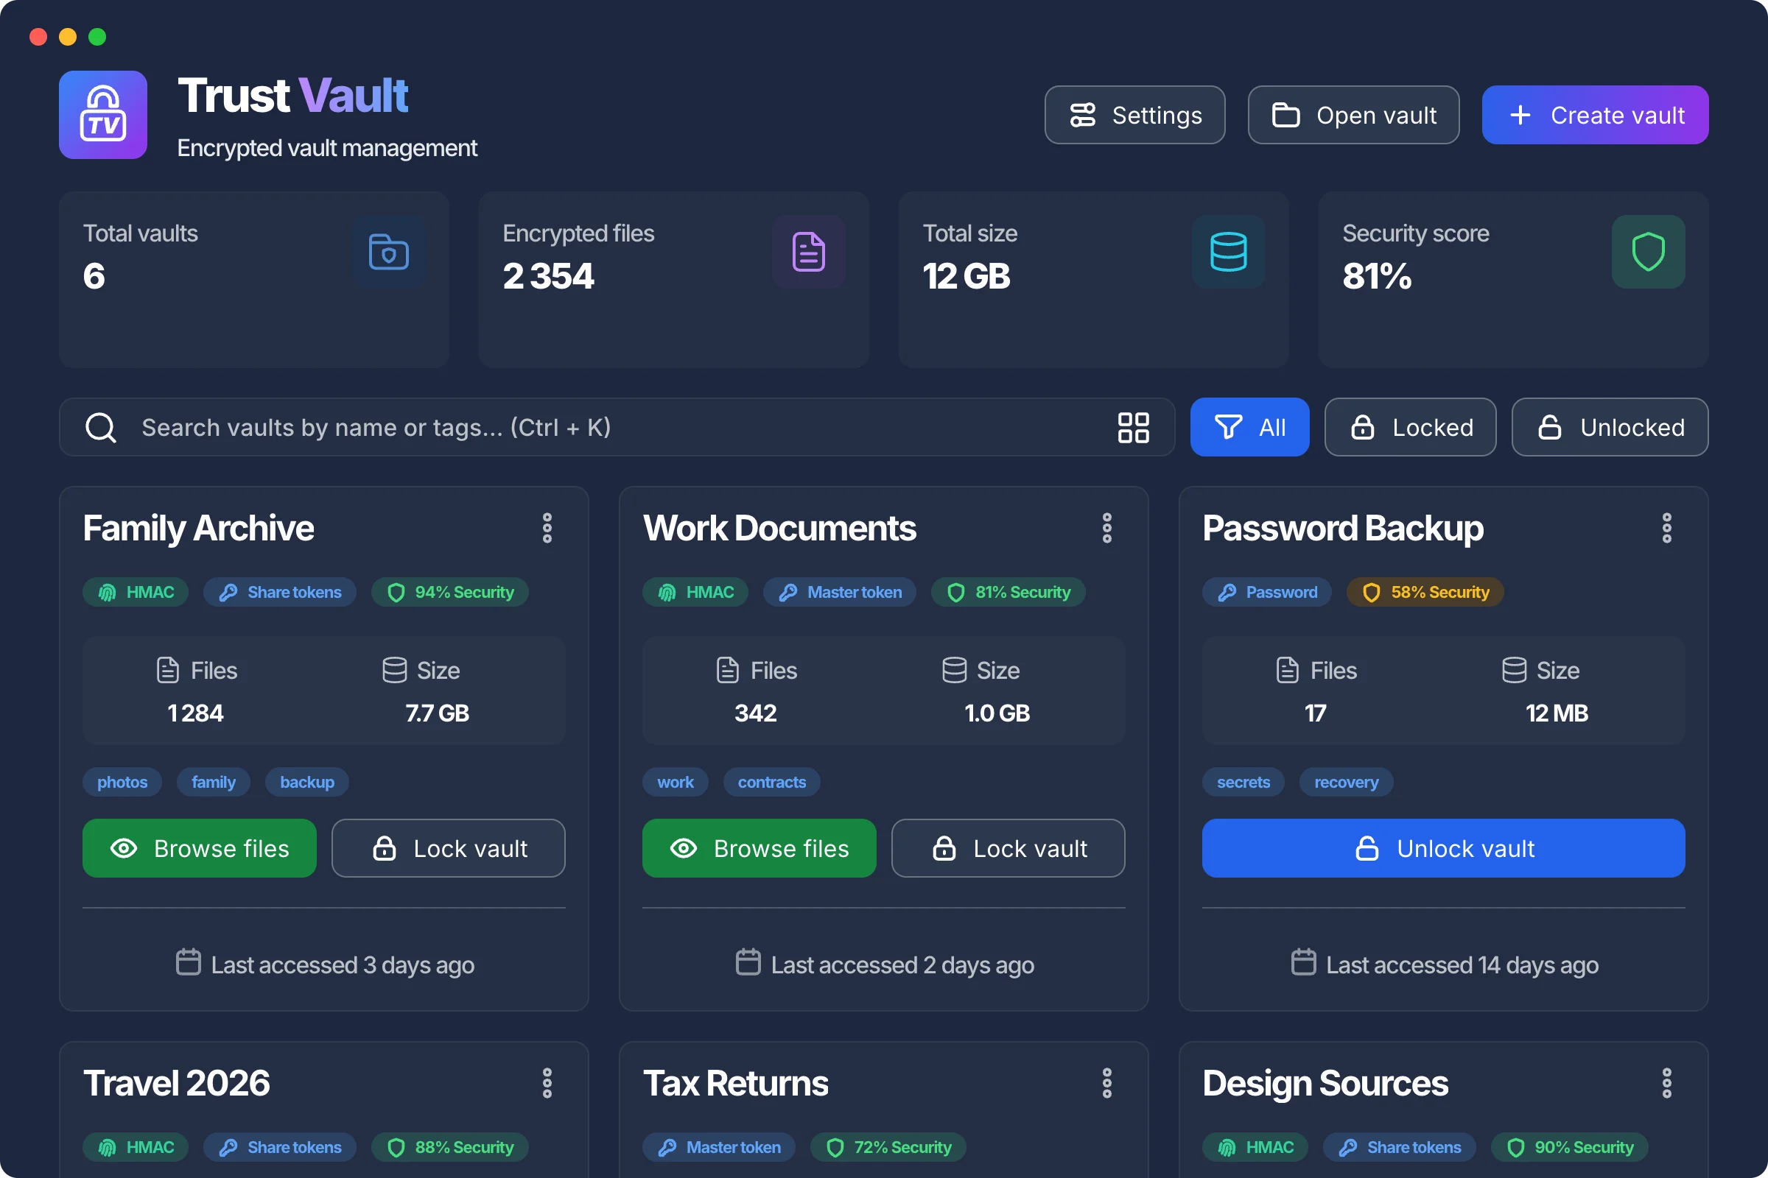
Task: Click the Security score shield icon
Action: pos(1649,252)
